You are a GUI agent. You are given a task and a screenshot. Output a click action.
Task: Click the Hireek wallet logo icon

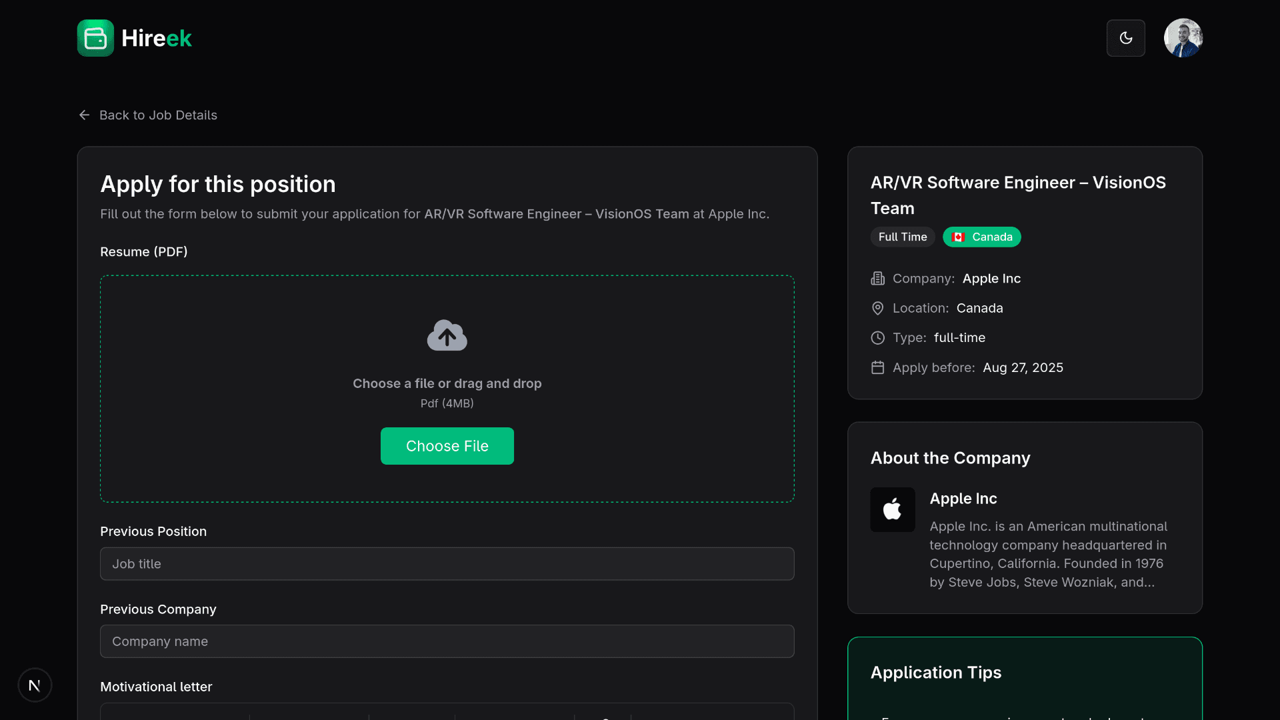[x=95, y=38]
